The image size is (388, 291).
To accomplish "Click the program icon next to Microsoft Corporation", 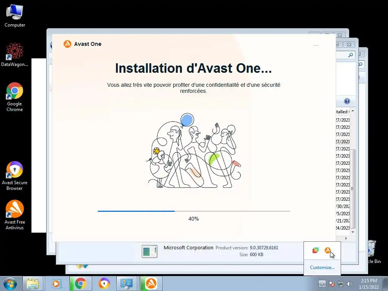I will pos(149,251).
